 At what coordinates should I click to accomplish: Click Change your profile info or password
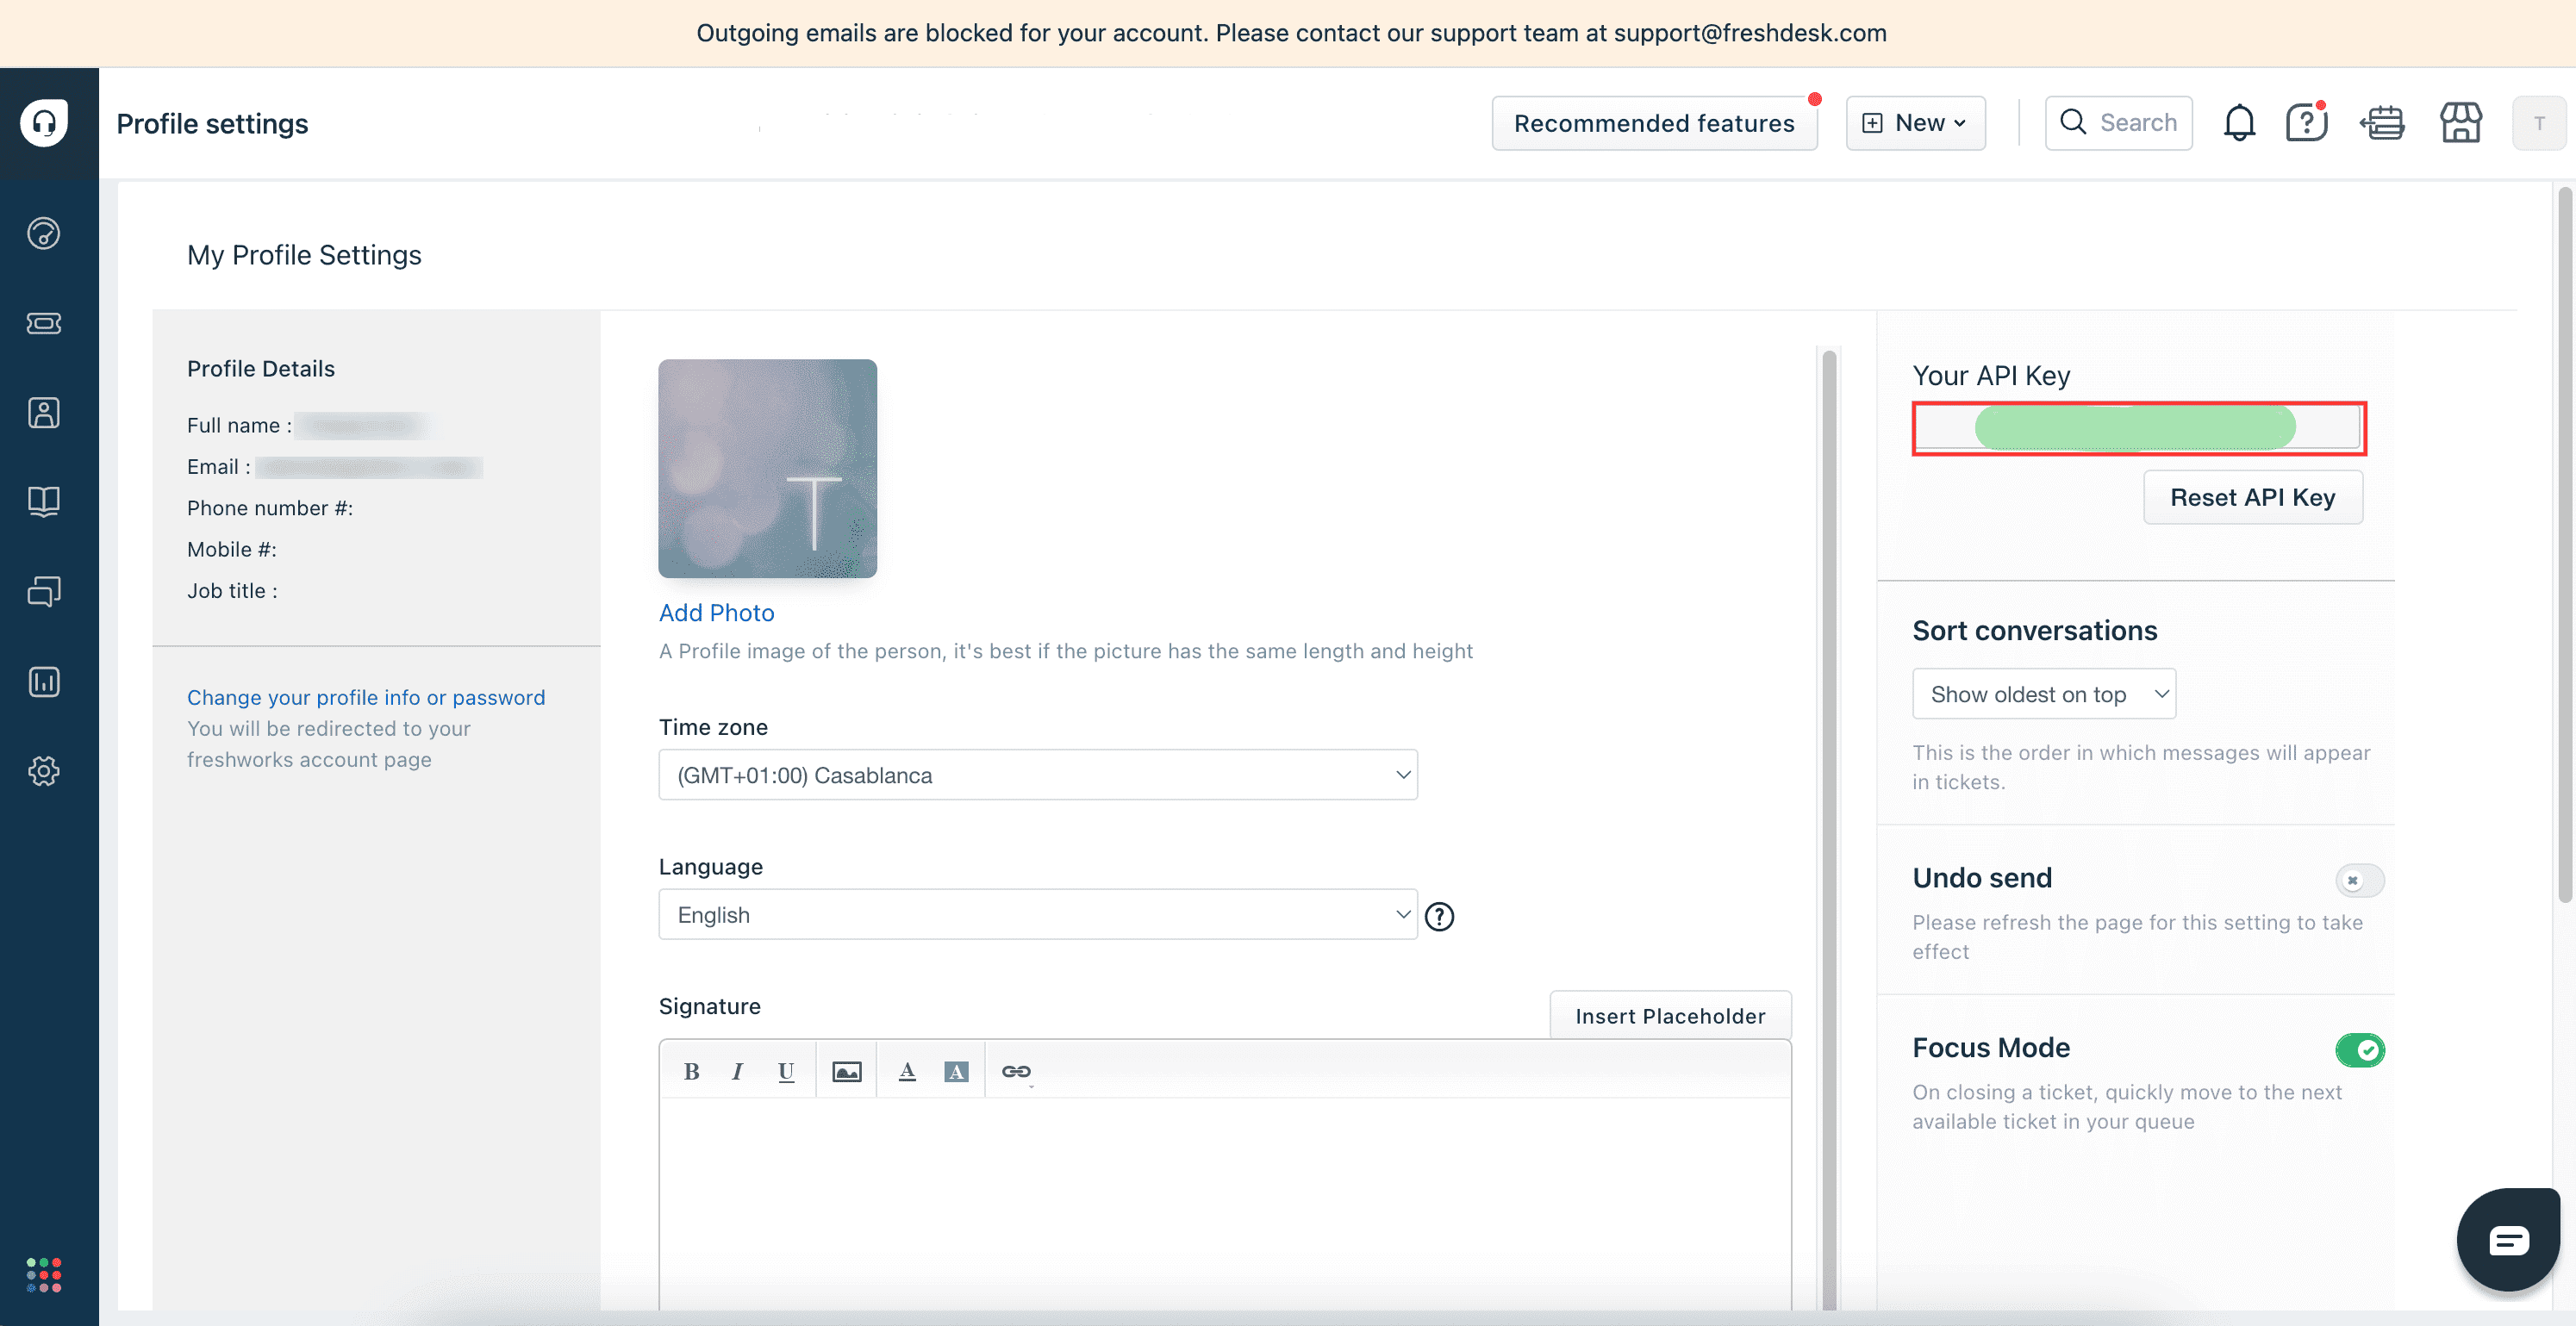366,697
